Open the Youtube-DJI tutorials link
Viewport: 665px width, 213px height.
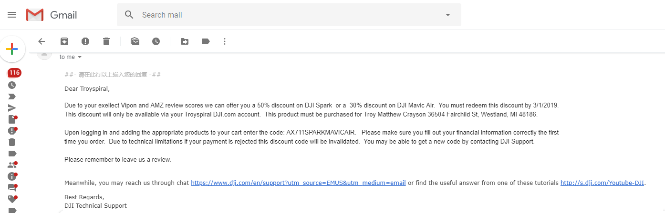pos(602,183)
